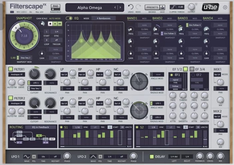The height and width of the screenshot is (165, 234).
Task: Select previous preset arrow
Action: click(x=115, y=7)
